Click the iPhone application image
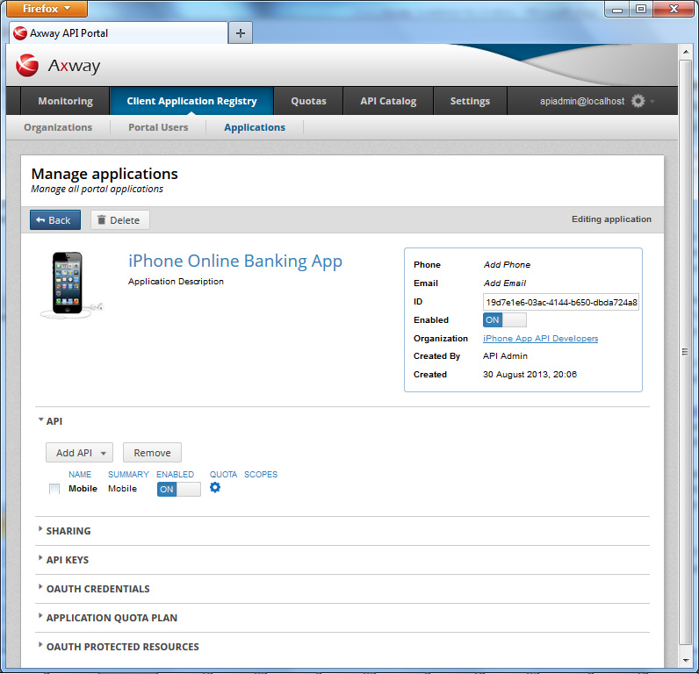 [71, 285]
